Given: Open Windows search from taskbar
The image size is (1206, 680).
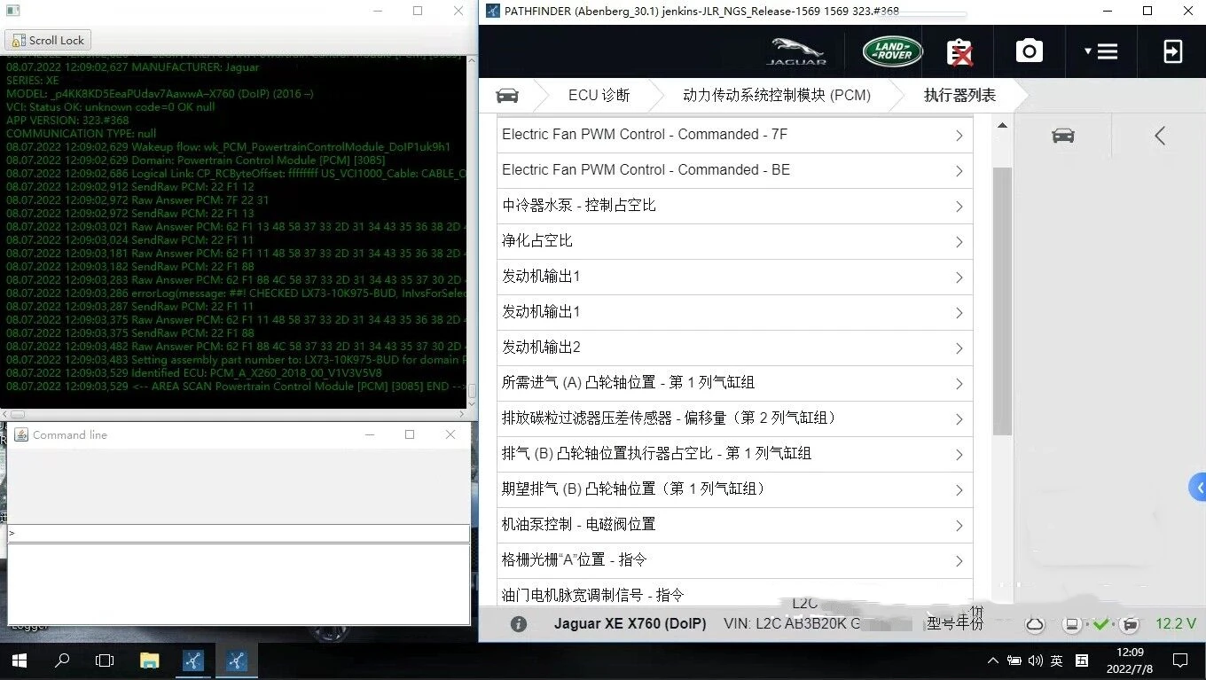Looking at the screenshot, I should pos(62,660).
